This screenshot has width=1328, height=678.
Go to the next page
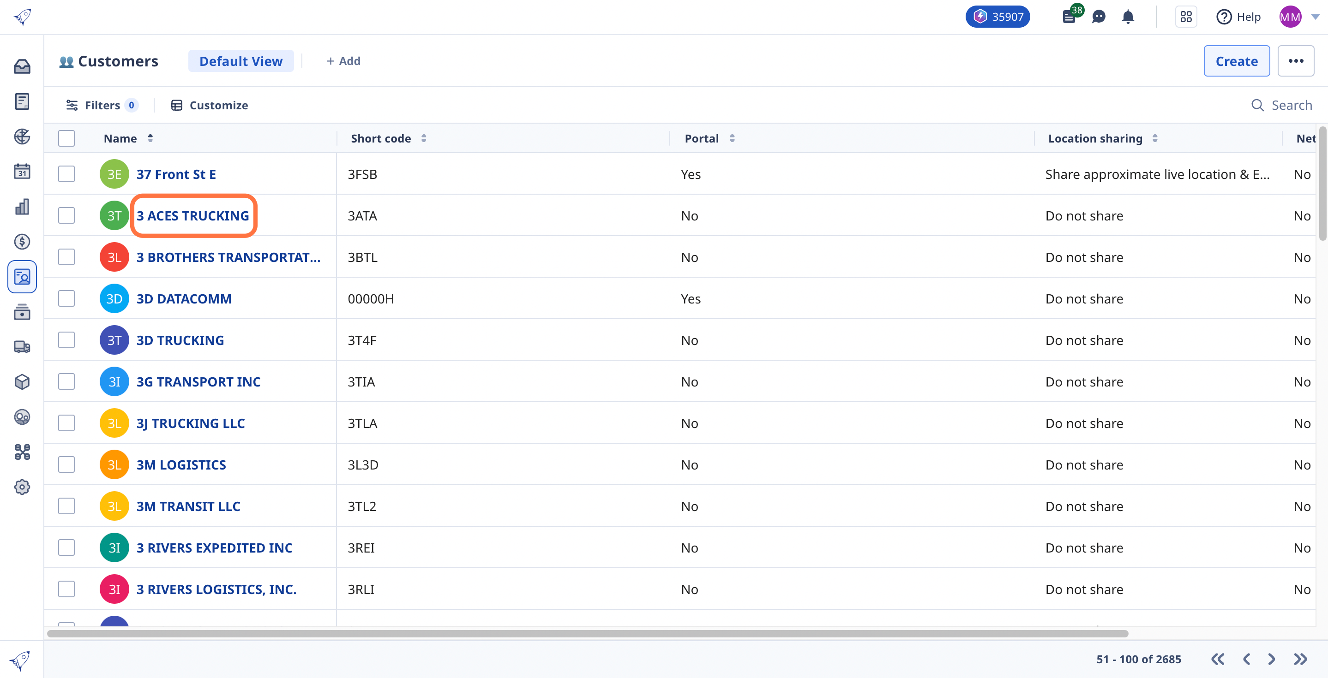pyautogui.click(x=1272, y=659)
